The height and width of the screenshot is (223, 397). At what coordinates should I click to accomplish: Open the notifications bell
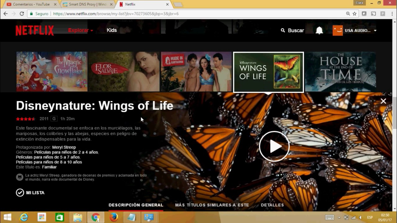(319, 30)
